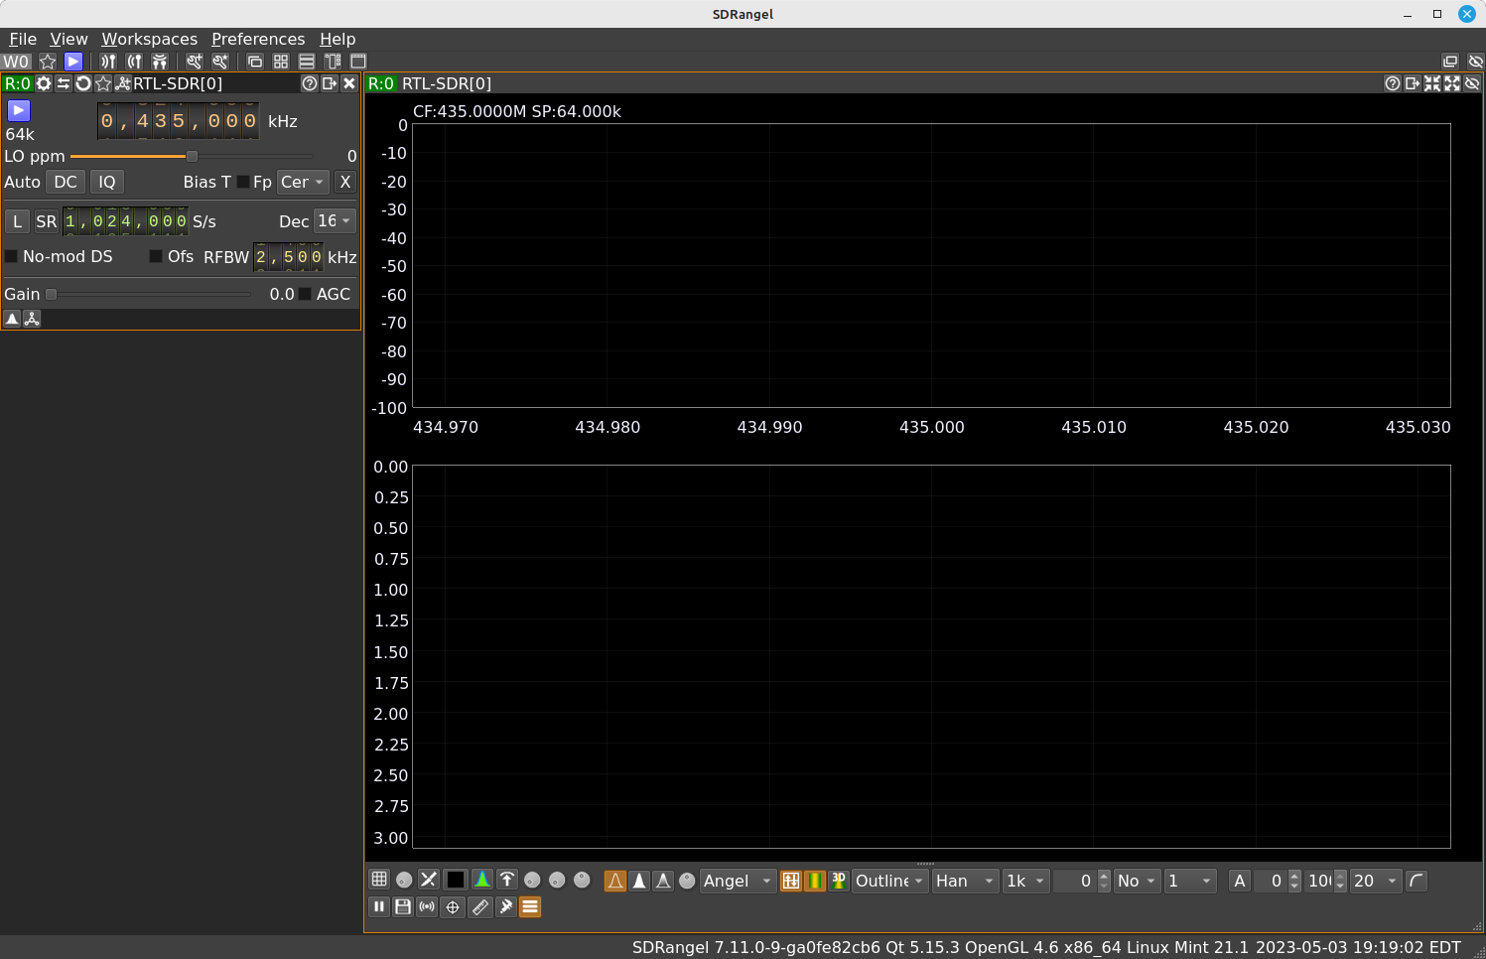Click the X transverter button

pos(345,182)
